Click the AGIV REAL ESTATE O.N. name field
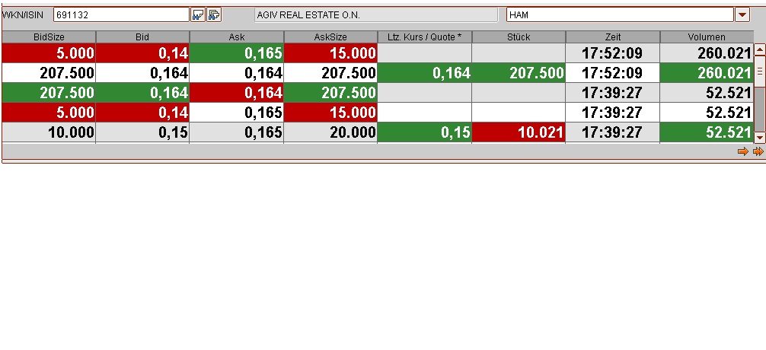Screen dimensions: 766x350 pos(376,14)
